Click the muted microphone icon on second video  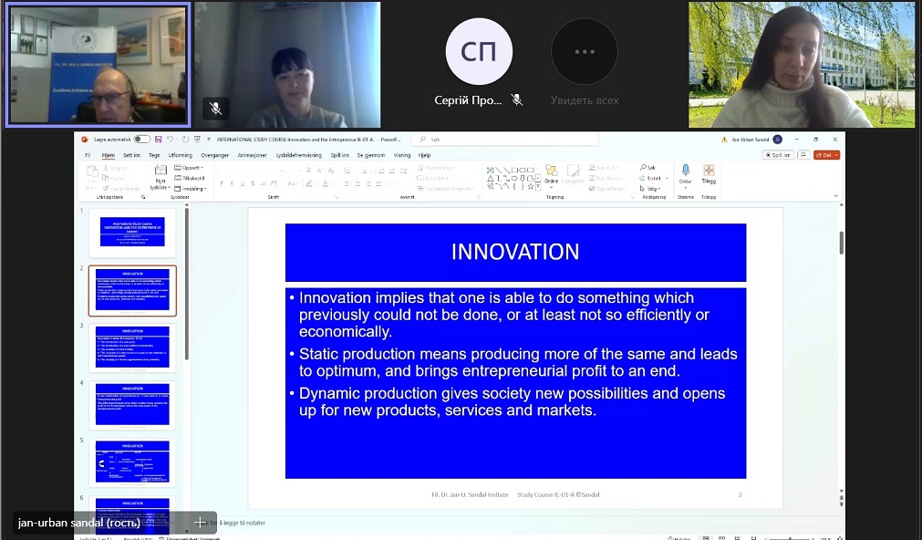click(216, 109)
